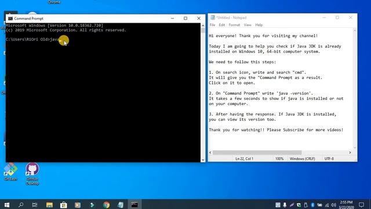The height and width of the screenshot is (209, 371).
Task: Click Notepad horizontal scrollbar left arrow
Action: click(x=210, y=152)
